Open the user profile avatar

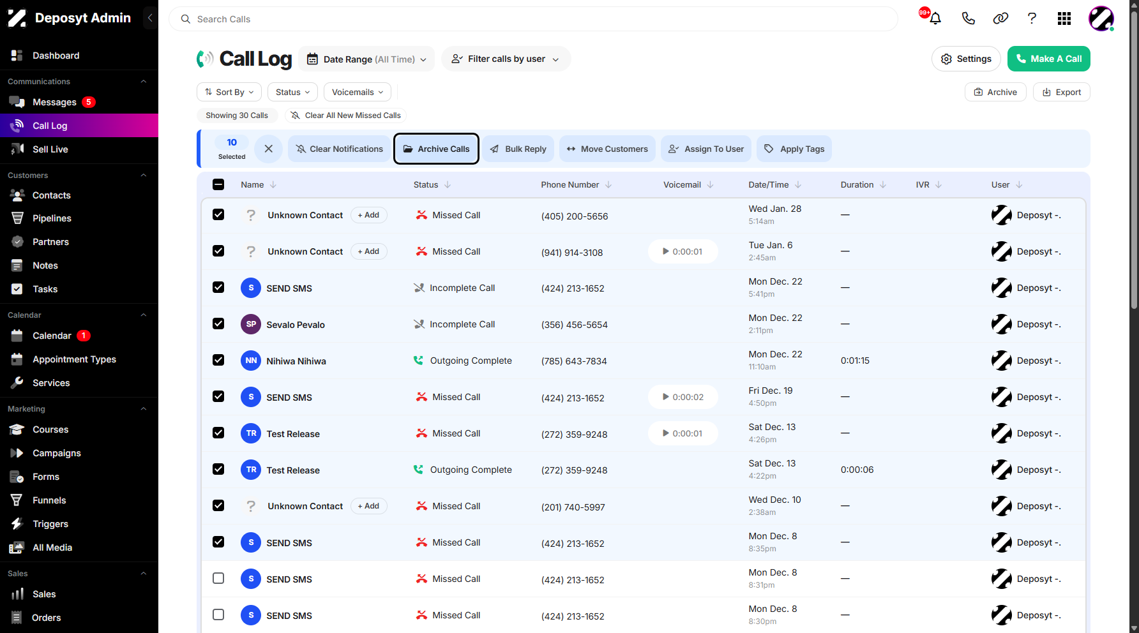click(1101, 19)
